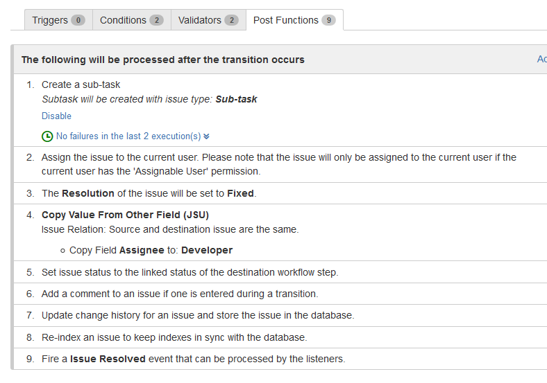
Task: Open the Triggers tab
Action: click(x=58, y=20)
